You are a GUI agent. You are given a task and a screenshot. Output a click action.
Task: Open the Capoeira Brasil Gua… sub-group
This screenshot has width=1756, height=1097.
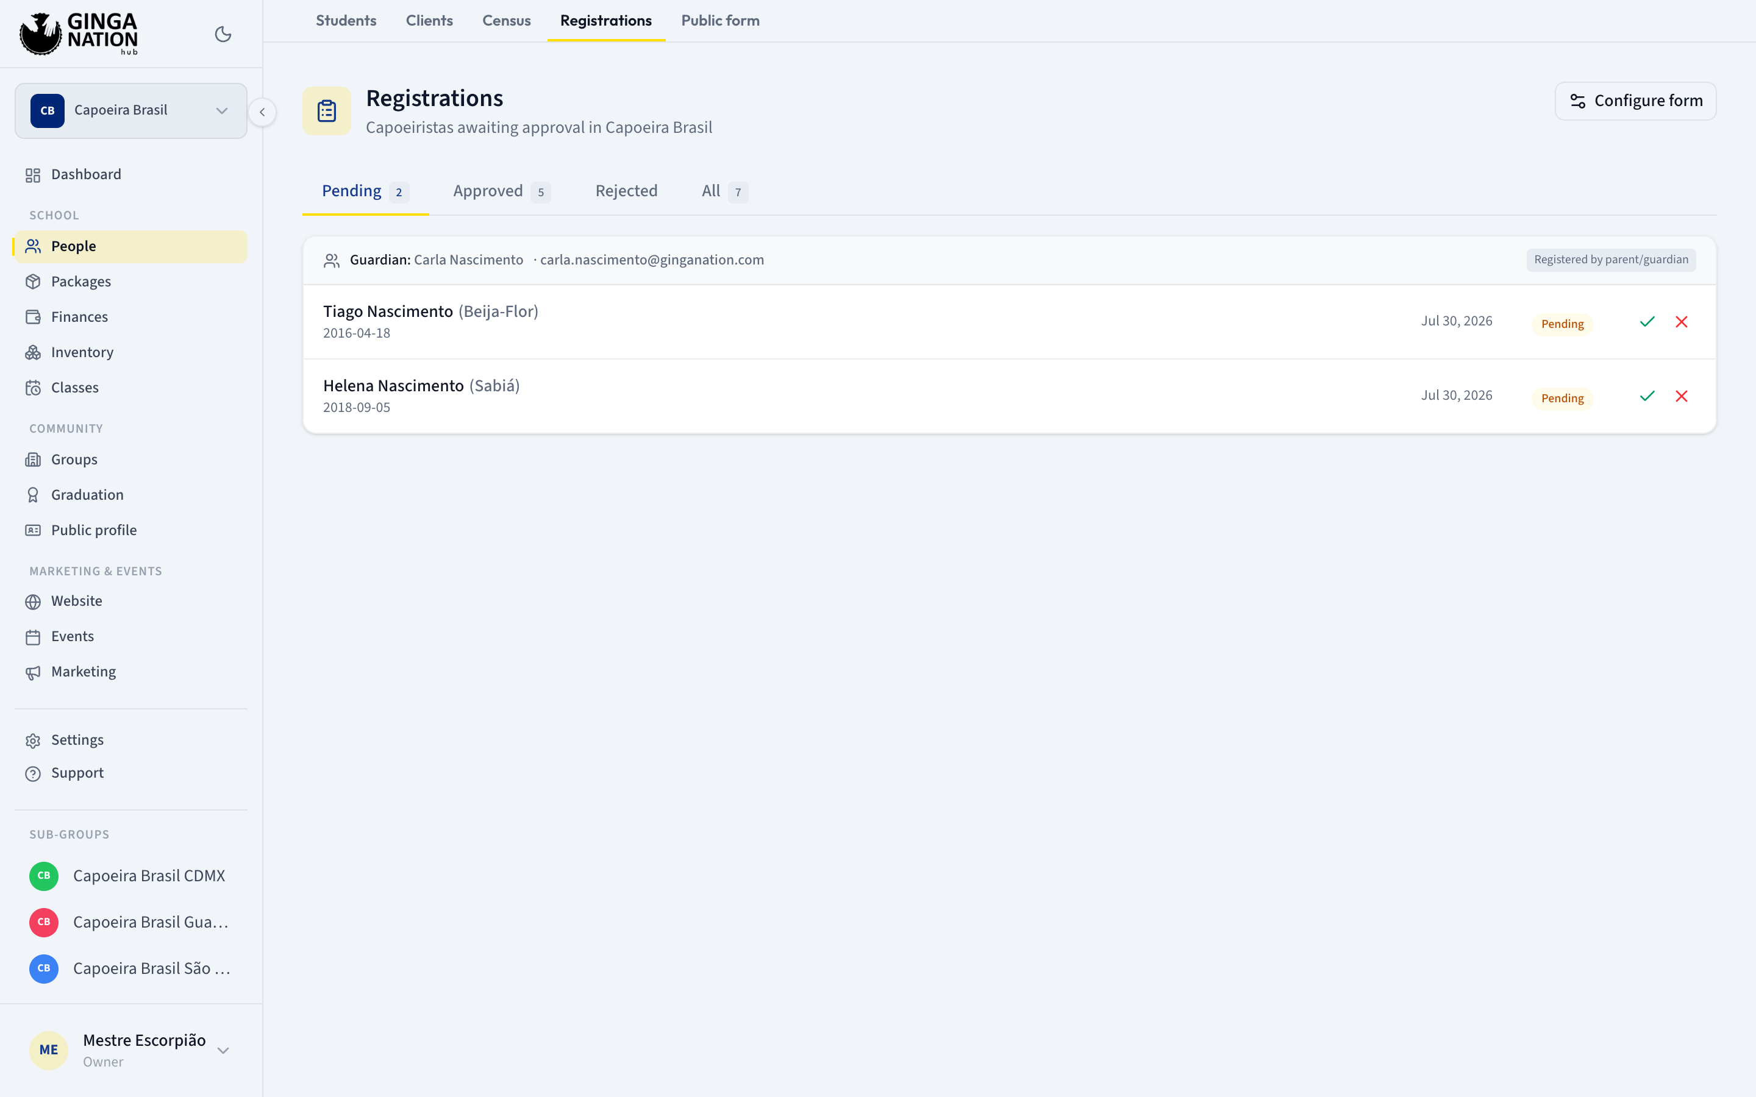[x=130, y=923]
